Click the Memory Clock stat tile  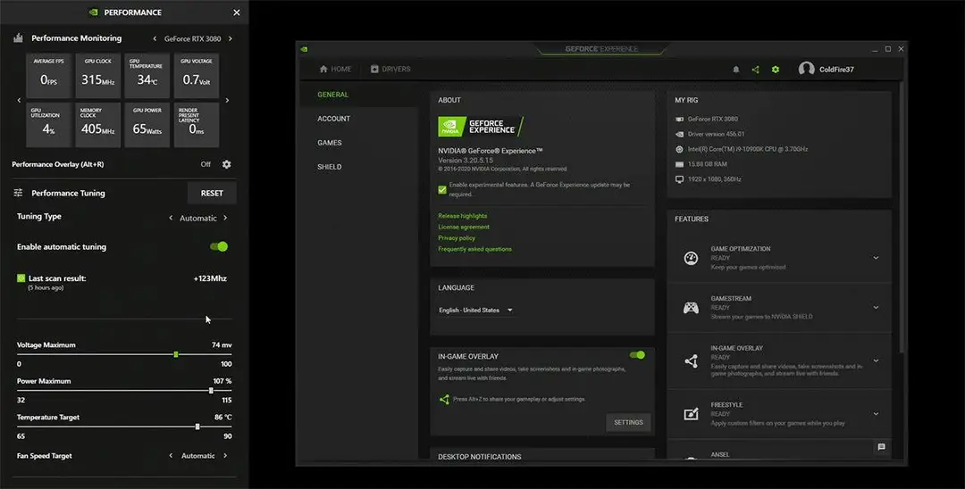(98, 125)
